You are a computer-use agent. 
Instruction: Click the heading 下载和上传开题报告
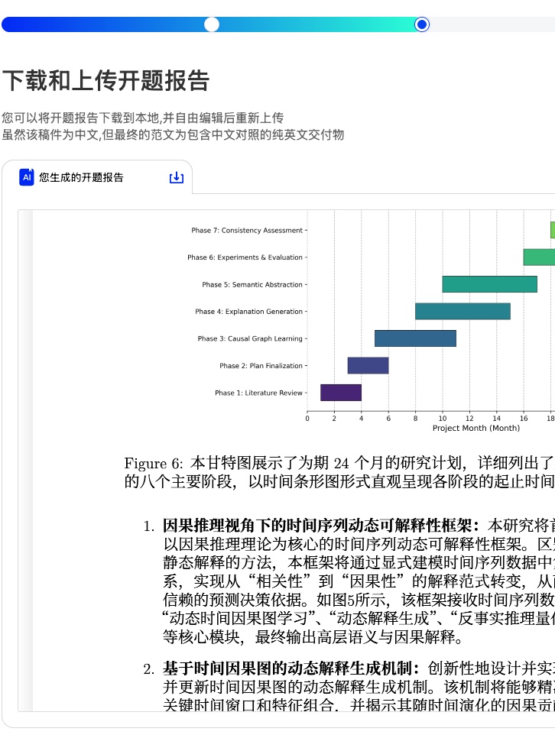tap(106, 80)
